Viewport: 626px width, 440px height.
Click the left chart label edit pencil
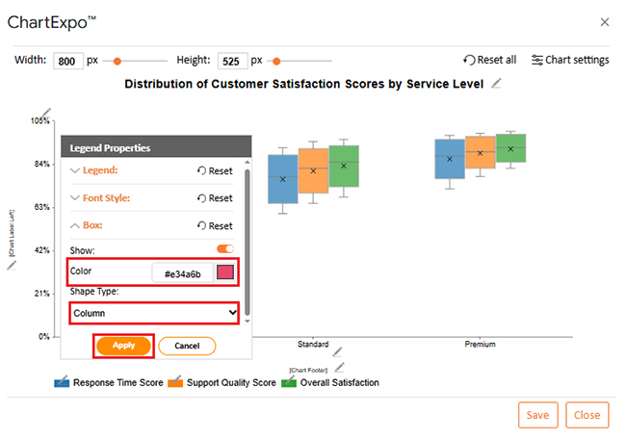click(12, 264)
